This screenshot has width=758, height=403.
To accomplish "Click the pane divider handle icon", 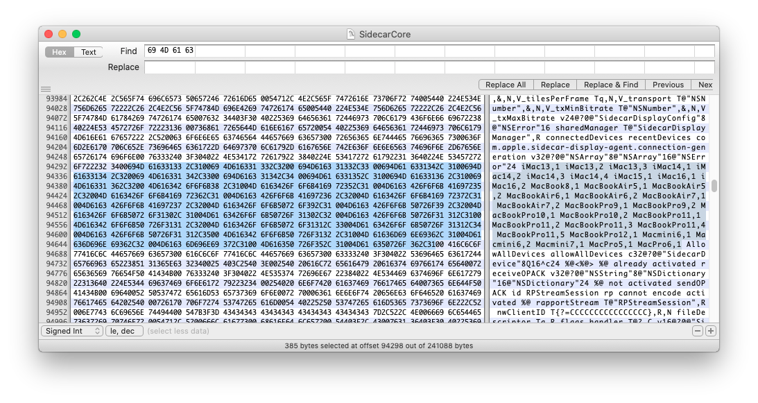I will pyautogui.click(x=46, y=89).
